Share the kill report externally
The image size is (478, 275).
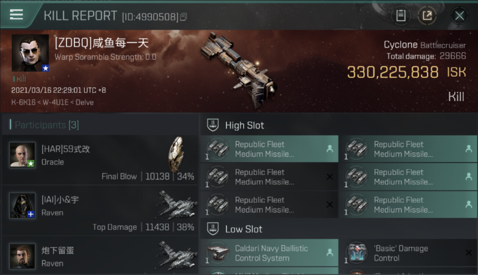tap(427, 16)
